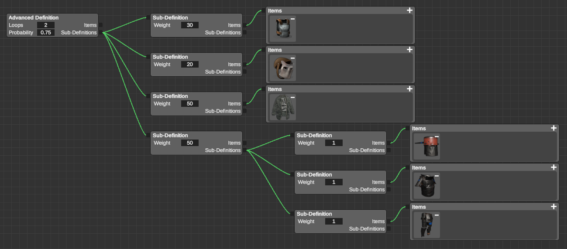Viewport: 567px width, 249px height.
Task: Remove the armored pants item with minus
Action: click(x=436, y=215)
